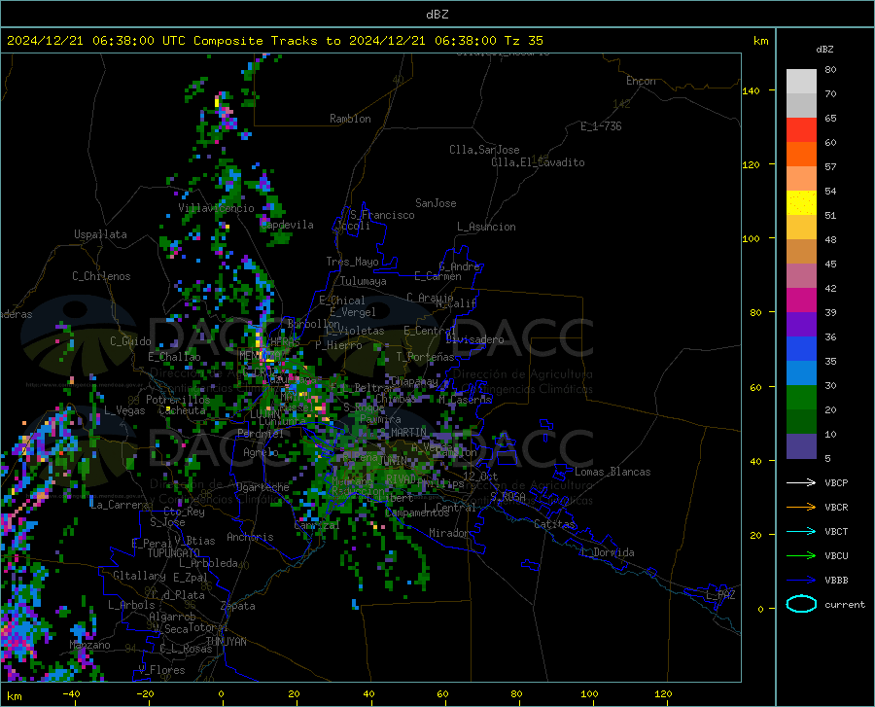Image resolution: width=875 pixels, height=707 pixels.
Task: Click the 'Encon' place label
Action: (641, 81)
